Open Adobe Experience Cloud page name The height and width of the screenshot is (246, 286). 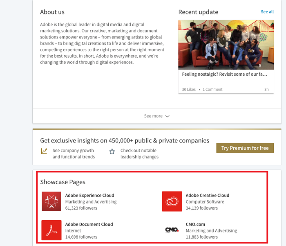(x=89, y=195)
